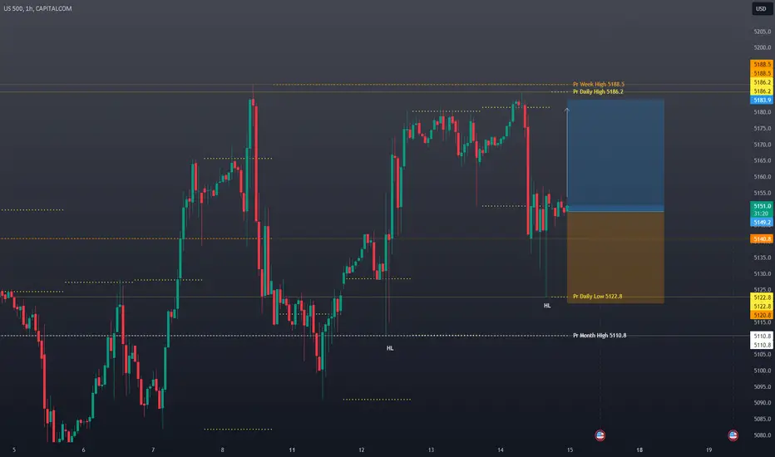Click the 31:20 candle countdown label
The image size is (775, 457).
point(762,214)
